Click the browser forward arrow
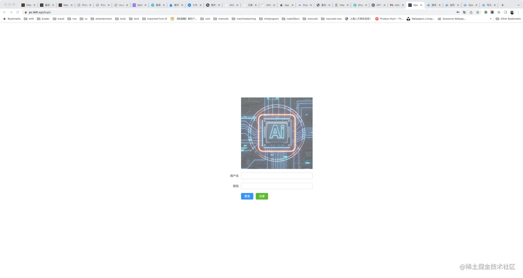523x278 pixels. point(11,12)
